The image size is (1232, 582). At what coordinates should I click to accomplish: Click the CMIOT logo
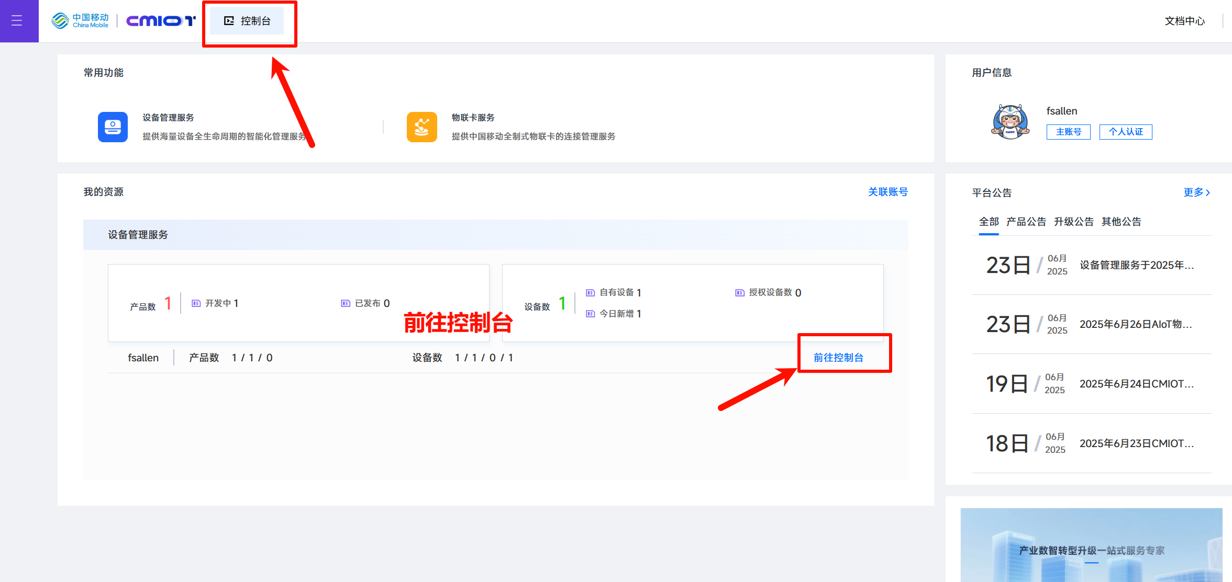(x=161, y=21)
